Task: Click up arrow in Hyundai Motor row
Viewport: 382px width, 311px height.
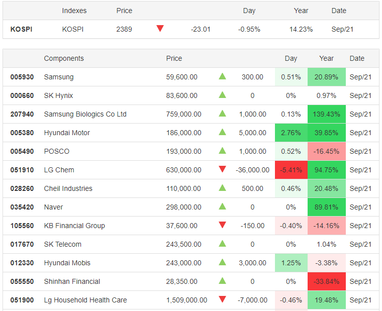Action: [x=223, y=132]
